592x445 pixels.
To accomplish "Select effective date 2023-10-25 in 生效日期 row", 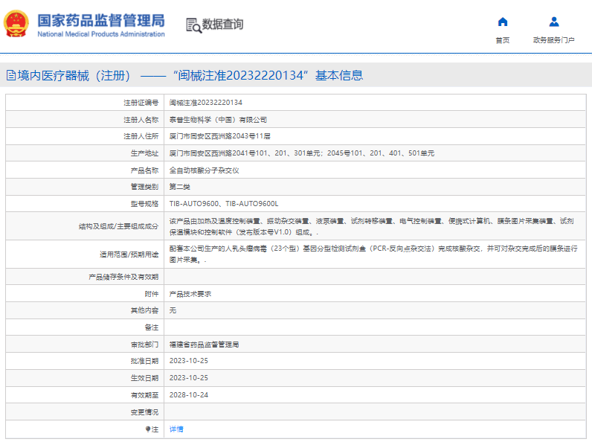I will (x=189, y=378).
